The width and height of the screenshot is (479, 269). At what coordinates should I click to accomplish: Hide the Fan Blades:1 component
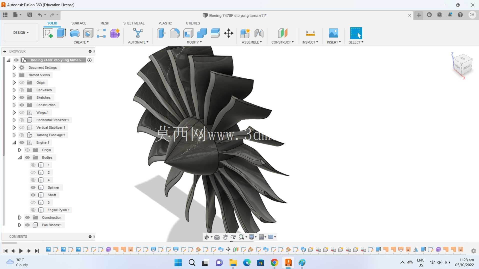27,225
